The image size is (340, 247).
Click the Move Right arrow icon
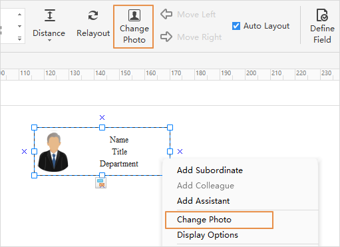(x=166, y=37)
